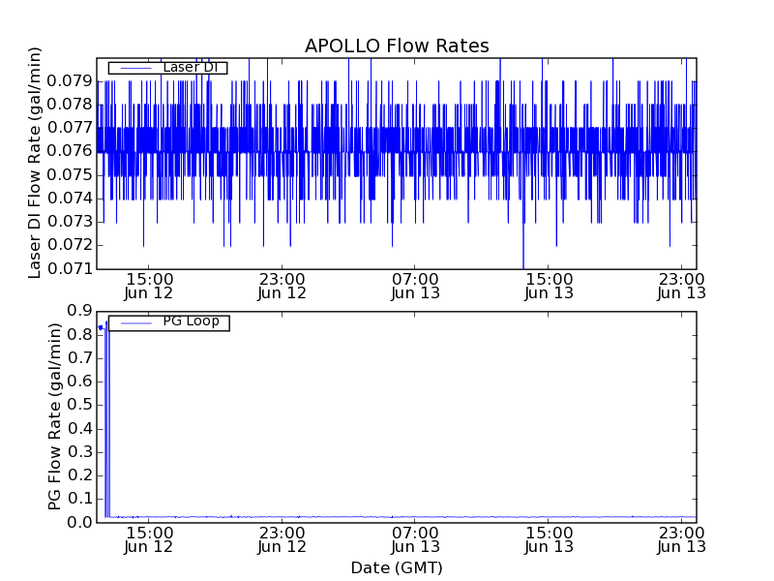Image resolution: width=774 pixels, height=581 pixels.
Task: Click the 15:00 Jun 12 tick under top plot
Action: tap(147, 286)
